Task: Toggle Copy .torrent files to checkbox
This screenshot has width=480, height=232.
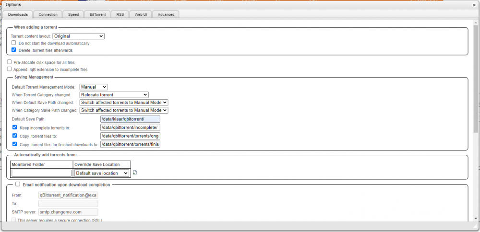Action: pos(14,135)
